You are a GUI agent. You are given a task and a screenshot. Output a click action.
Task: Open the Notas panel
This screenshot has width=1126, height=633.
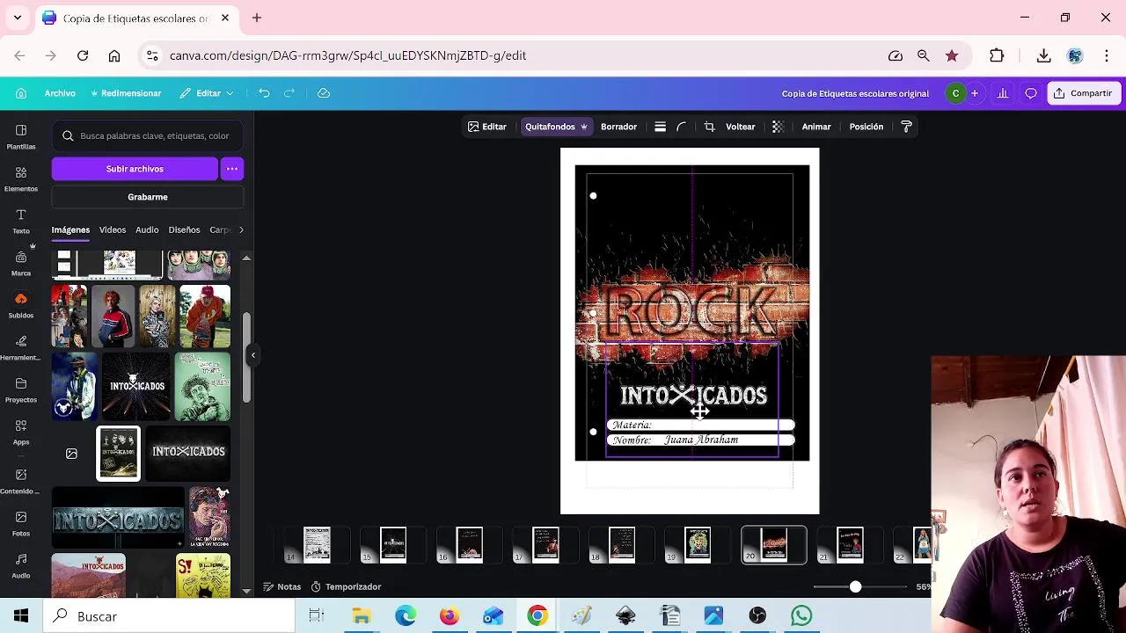[x=281, y=586]
